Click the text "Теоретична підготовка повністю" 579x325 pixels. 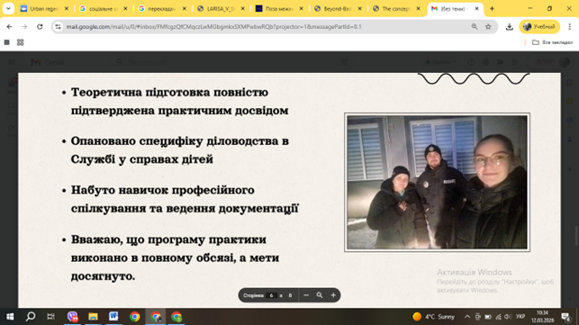(x=169, y=92)
